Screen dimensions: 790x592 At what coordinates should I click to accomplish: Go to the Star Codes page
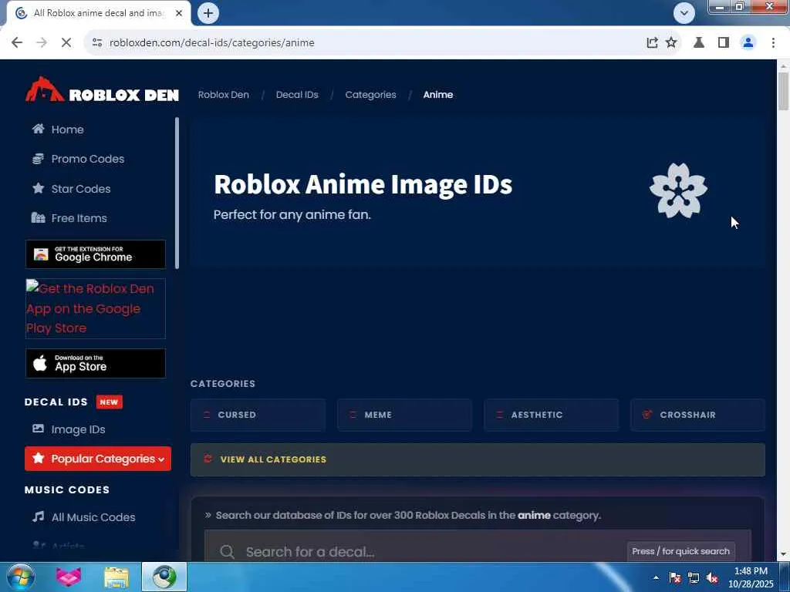click(80, 189)
